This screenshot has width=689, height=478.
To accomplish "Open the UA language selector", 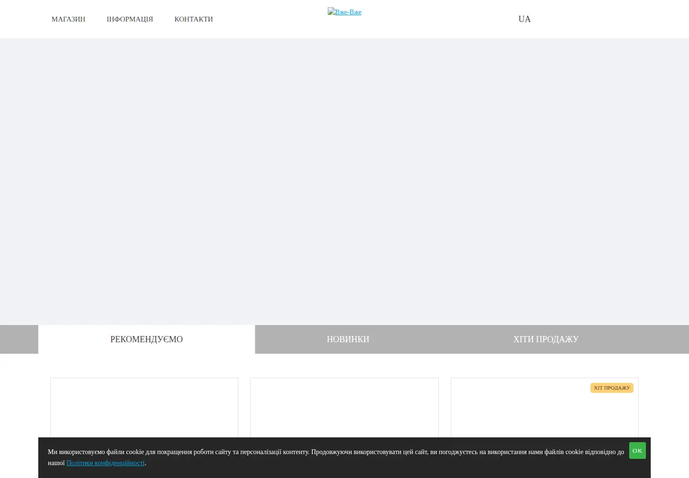I will pos(524,19).
